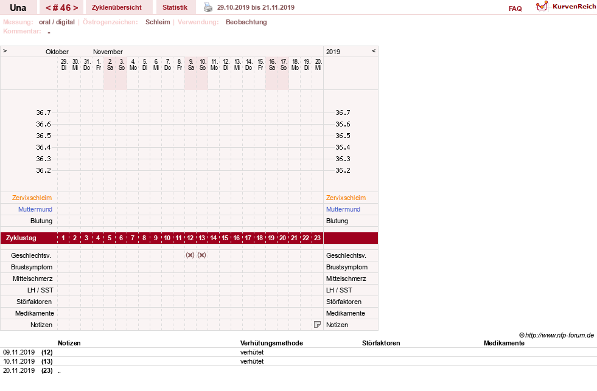Screen dimensions: 597x391
Task: Click the left Medikamente row label
Action: 35,313
